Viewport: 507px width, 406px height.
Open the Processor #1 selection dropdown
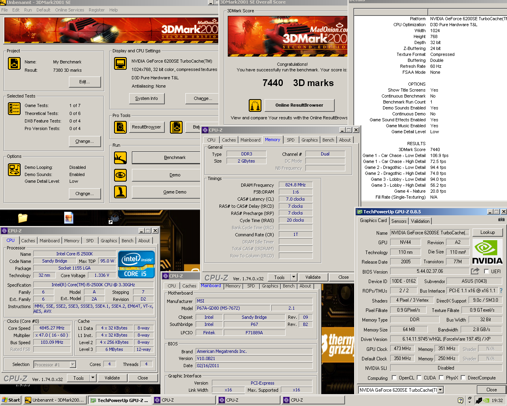73,364
